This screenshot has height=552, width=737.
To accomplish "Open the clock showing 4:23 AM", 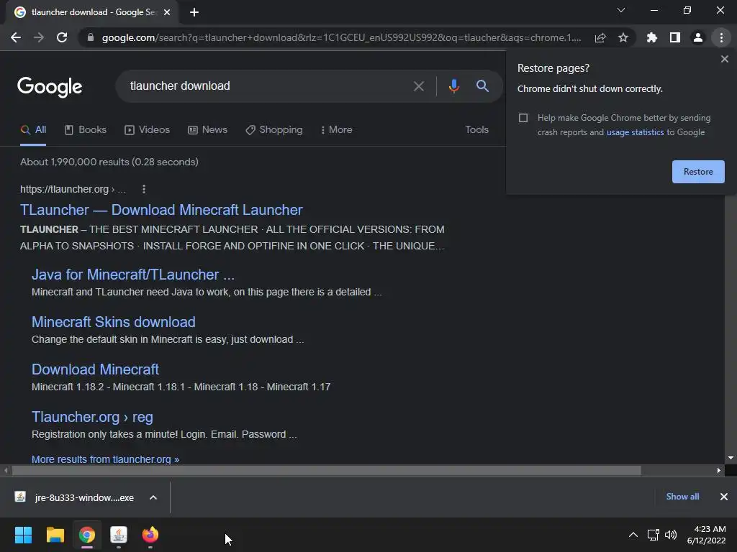I will tap(706, 535).
